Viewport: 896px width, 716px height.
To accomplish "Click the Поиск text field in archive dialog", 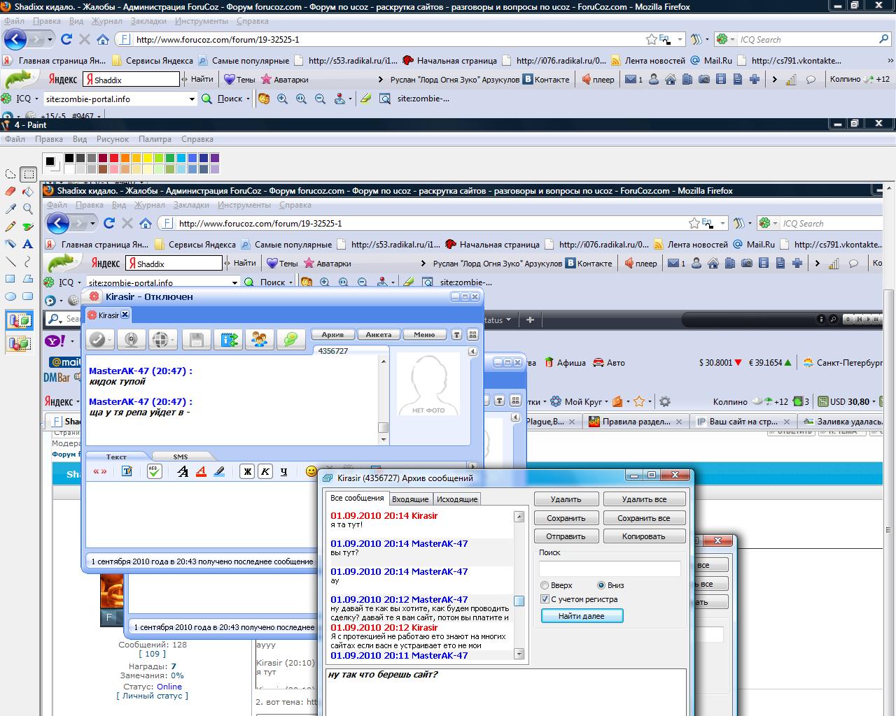I will coord(610,569).
